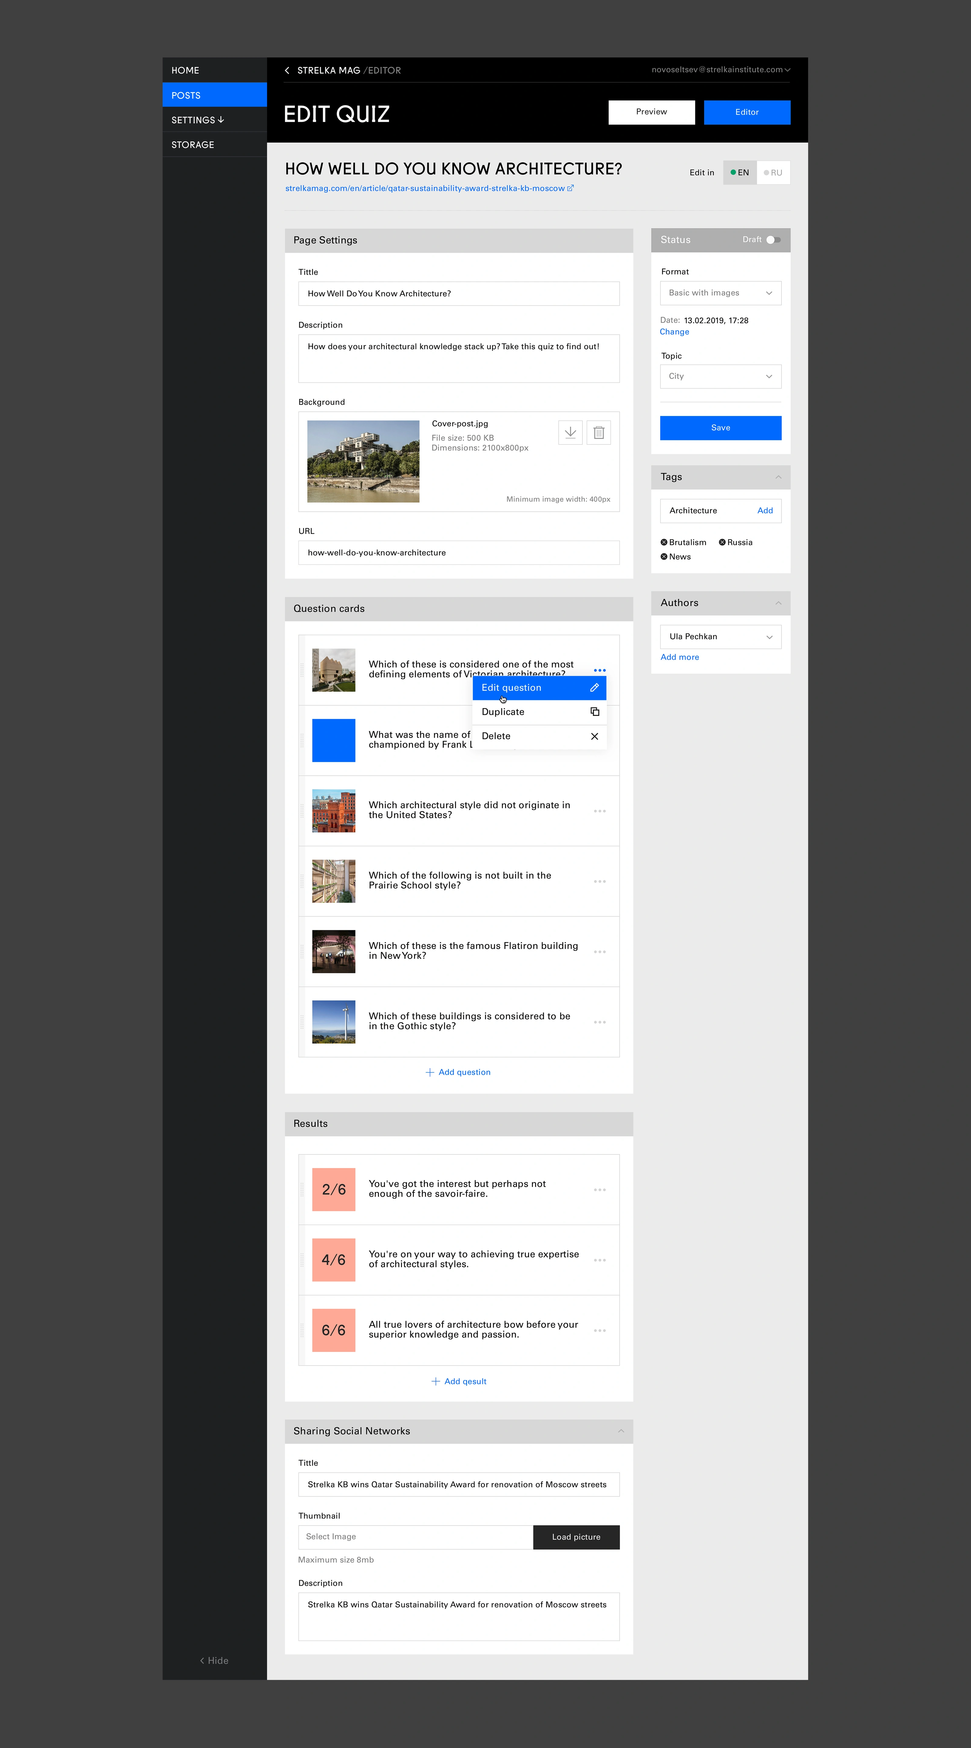
Task: Click the Change date link
Action: [675, 332]
